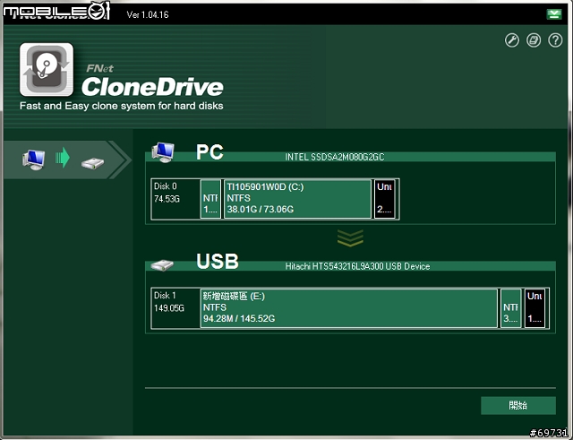Select the small NTFS partition on Disk 1
Screen dimensions: 573x440
click(x=510, y=308)
